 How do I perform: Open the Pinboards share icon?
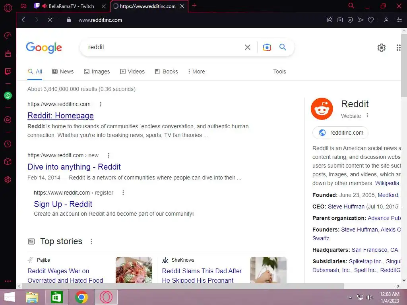point(329,20)
